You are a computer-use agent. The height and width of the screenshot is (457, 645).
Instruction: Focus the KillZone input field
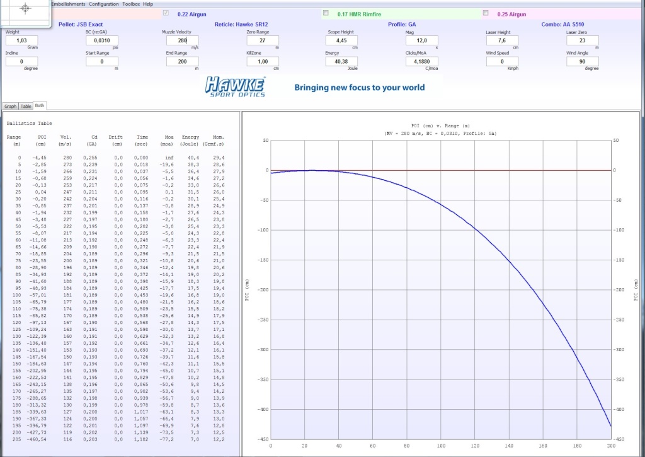point(263,61)
